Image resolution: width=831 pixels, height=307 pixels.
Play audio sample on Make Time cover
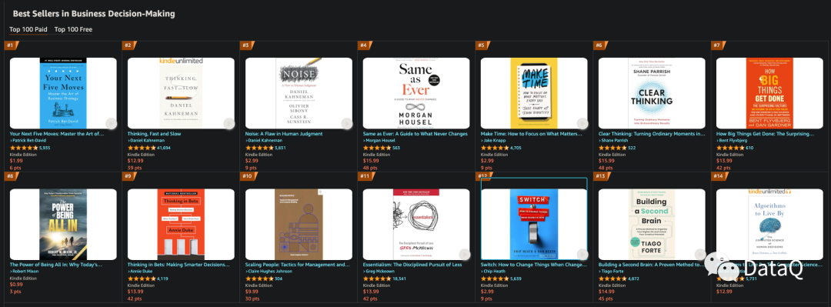582,123
